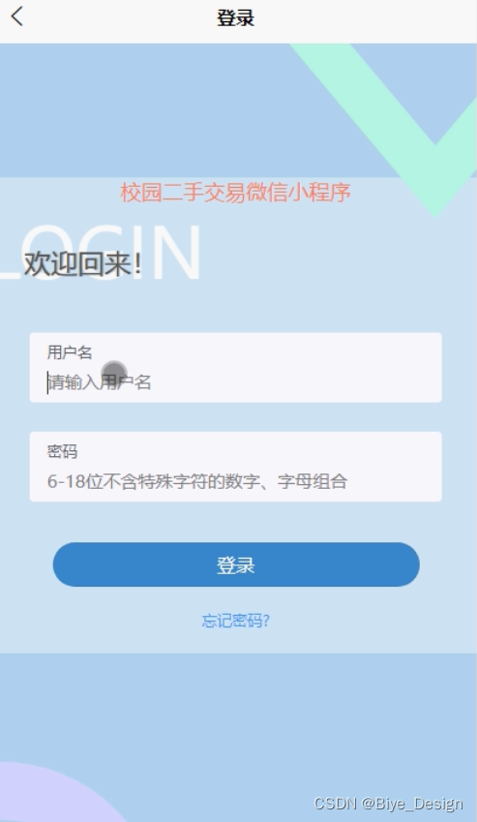Click the 校园二手交易微信小程序 heading text
This screenshot has height=822, width=477.
pyautogui.click(x=236, y=193)
